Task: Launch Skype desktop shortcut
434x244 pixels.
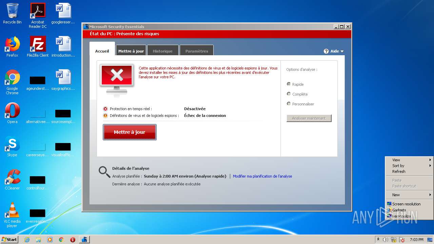Action: (12, 146)
